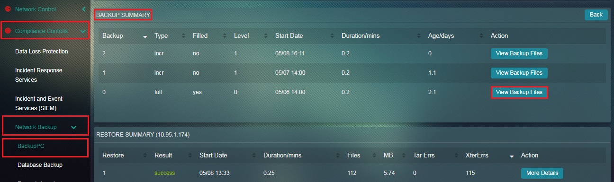Collapse the Compliance Controls chevron
The width and height of the screenshot is (614, 182).
pyautogui.click(x=83, y=32)
